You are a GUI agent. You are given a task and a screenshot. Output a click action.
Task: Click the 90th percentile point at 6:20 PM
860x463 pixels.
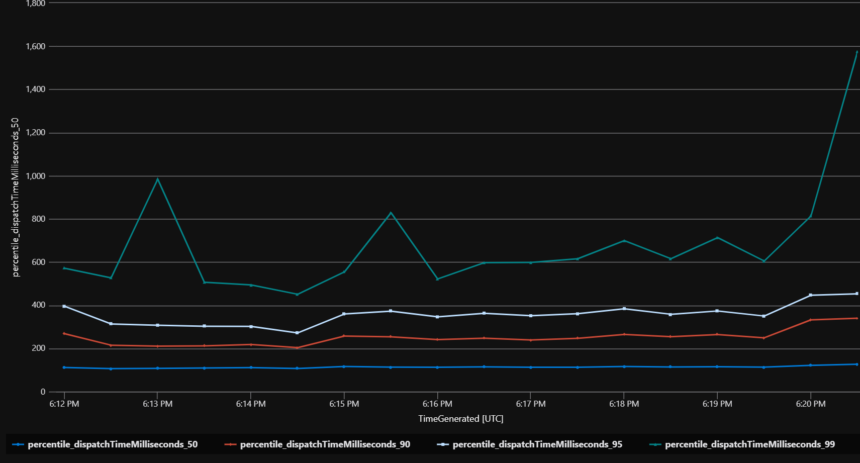[x=810, y=320]
